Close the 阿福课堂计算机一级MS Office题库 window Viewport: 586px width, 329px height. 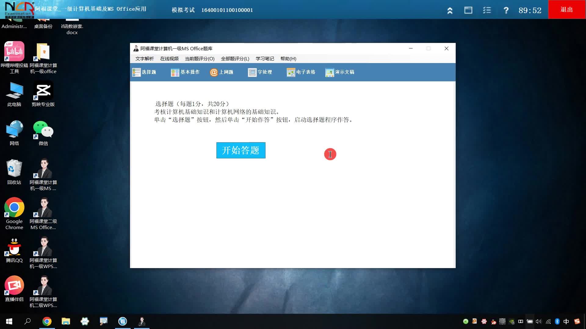coord(447,48)
